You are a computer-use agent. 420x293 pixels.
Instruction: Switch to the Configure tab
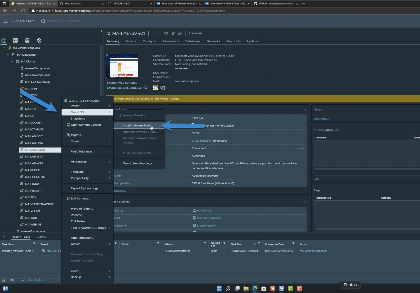coord(149,41)
